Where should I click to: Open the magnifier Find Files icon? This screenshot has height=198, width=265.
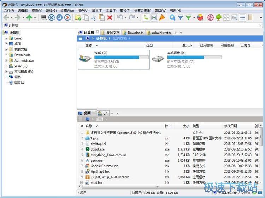[172, 17]
